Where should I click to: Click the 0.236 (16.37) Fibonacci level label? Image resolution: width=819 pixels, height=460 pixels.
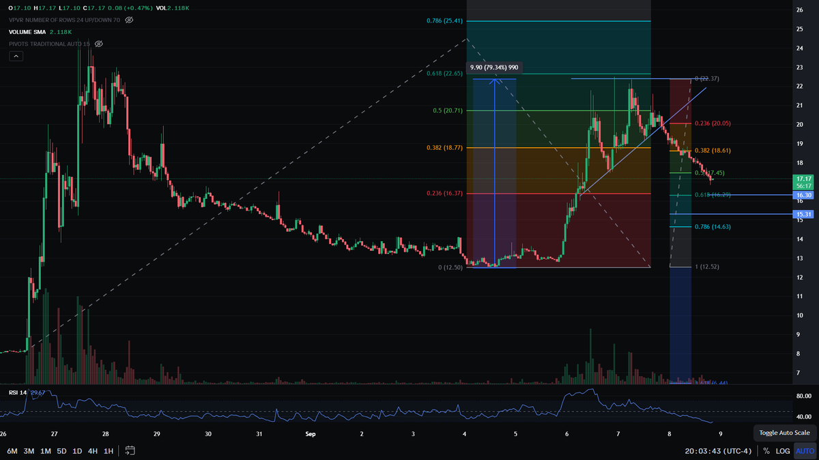point(445,194)
